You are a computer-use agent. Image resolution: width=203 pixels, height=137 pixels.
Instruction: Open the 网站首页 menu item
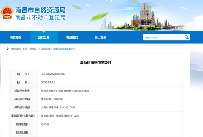(15, 37)
